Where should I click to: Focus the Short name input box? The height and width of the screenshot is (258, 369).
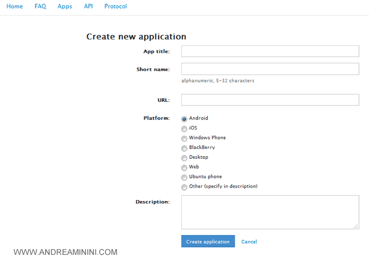(270, 69)
